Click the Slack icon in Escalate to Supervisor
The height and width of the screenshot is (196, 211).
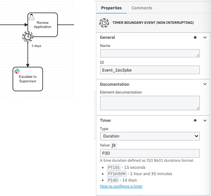click(17, 71)
